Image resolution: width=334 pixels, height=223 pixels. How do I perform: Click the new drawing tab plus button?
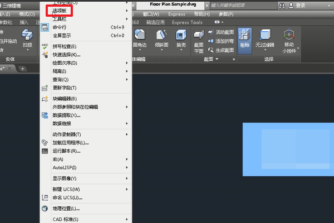(x=22, y=69)
